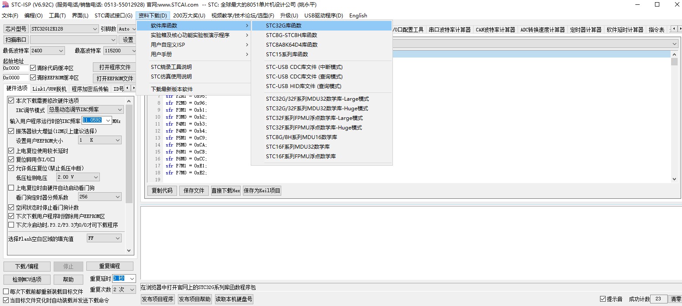Screen dimensions: 682x306
Task: Click the 发布项目程序 button
Action: click(158, 299)
